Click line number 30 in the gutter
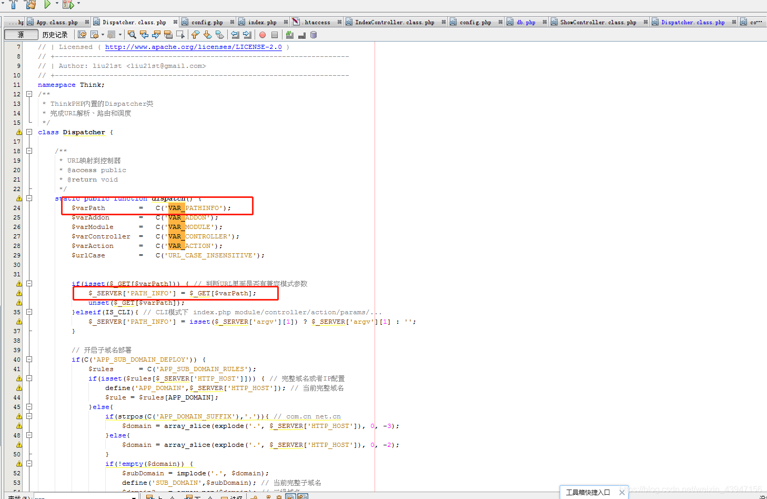Image resolution: width=767 pixels, height=499 pixels. (17, 265)
